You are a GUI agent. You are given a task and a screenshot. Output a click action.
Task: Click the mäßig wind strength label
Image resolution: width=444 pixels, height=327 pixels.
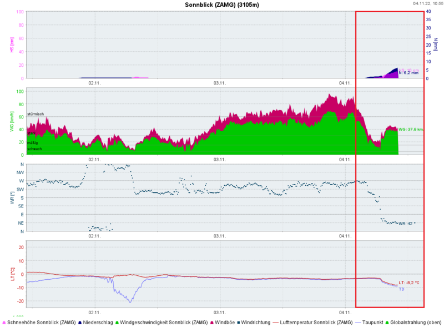pyautogui.click(x=33, y=143)
